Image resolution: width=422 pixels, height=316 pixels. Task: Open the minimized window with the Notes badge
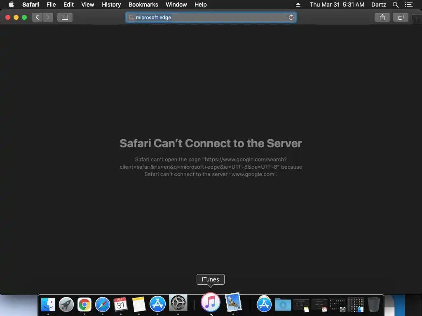pyautogui.click(x=301, y=305)
